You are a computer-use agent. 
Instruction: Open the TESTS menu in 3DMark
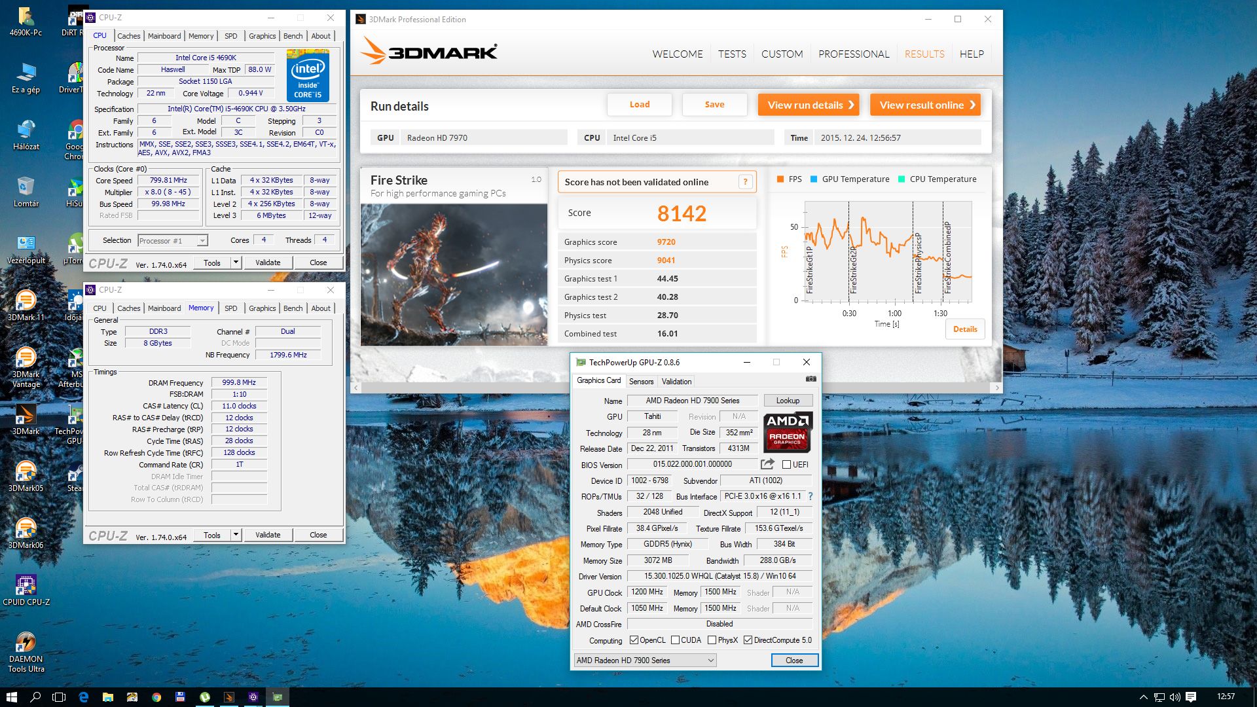731,54
